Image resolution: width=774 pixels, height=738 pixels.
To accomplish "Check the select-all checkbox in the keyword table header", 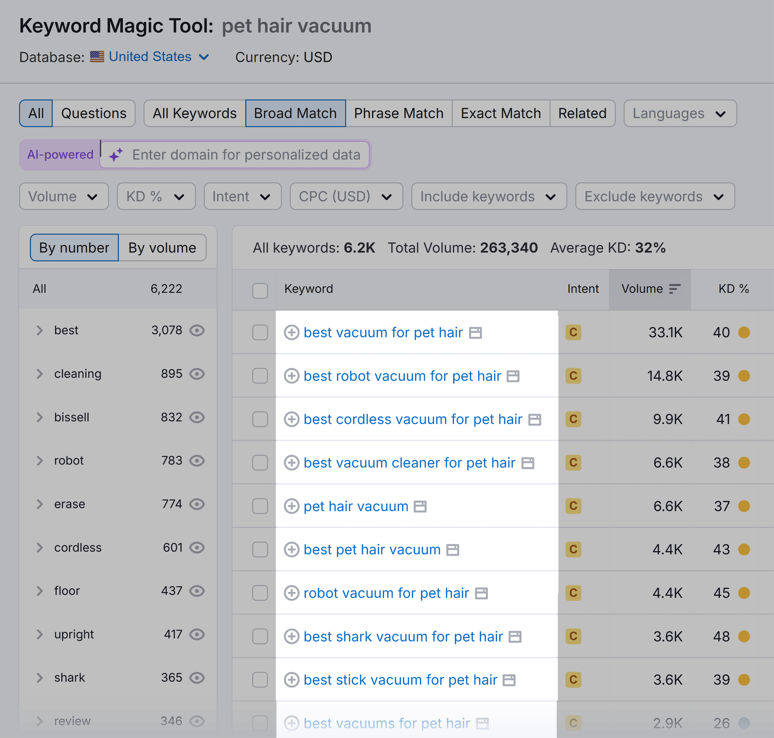I will (x=260, y=290).
